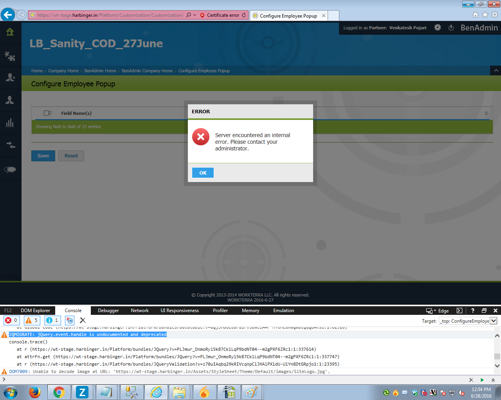Open the Debugger tab

pos(108,311)
